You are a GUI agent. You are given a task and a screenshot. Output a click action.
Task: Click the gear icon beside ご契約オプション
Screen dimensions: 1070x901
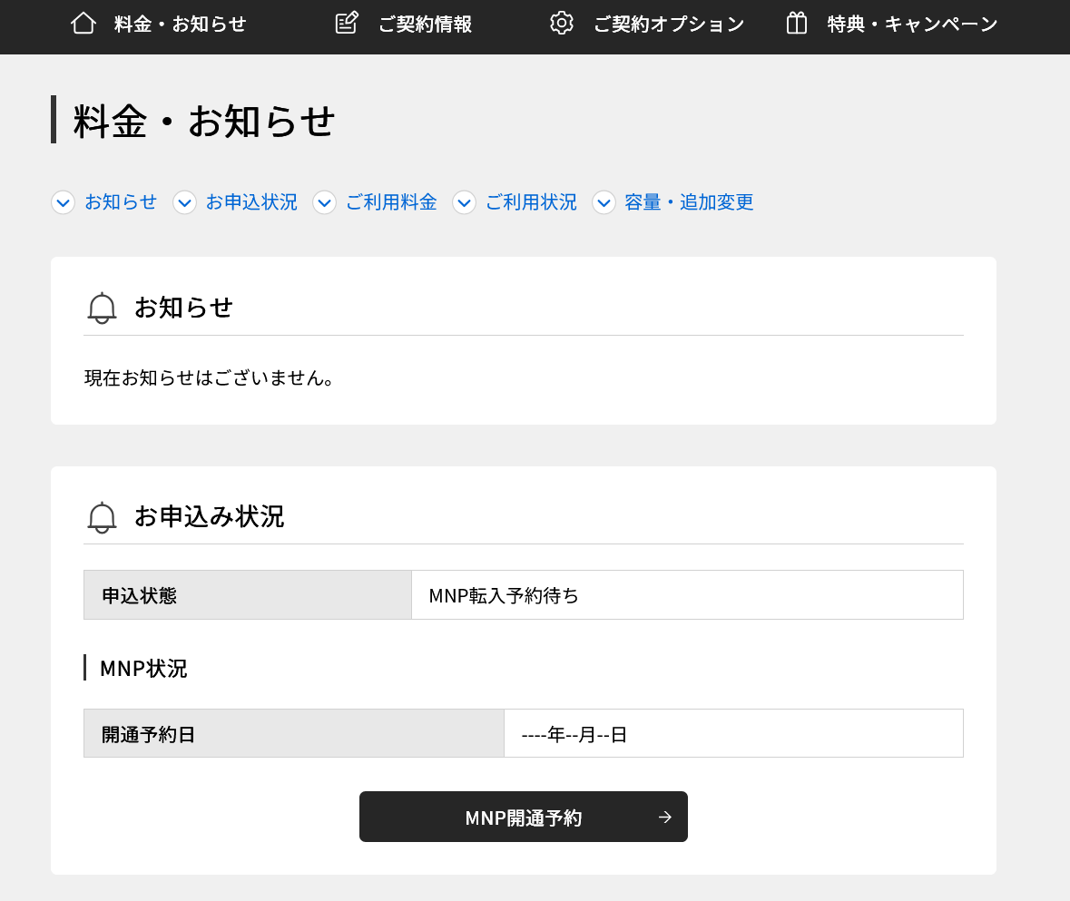point(562,24)
